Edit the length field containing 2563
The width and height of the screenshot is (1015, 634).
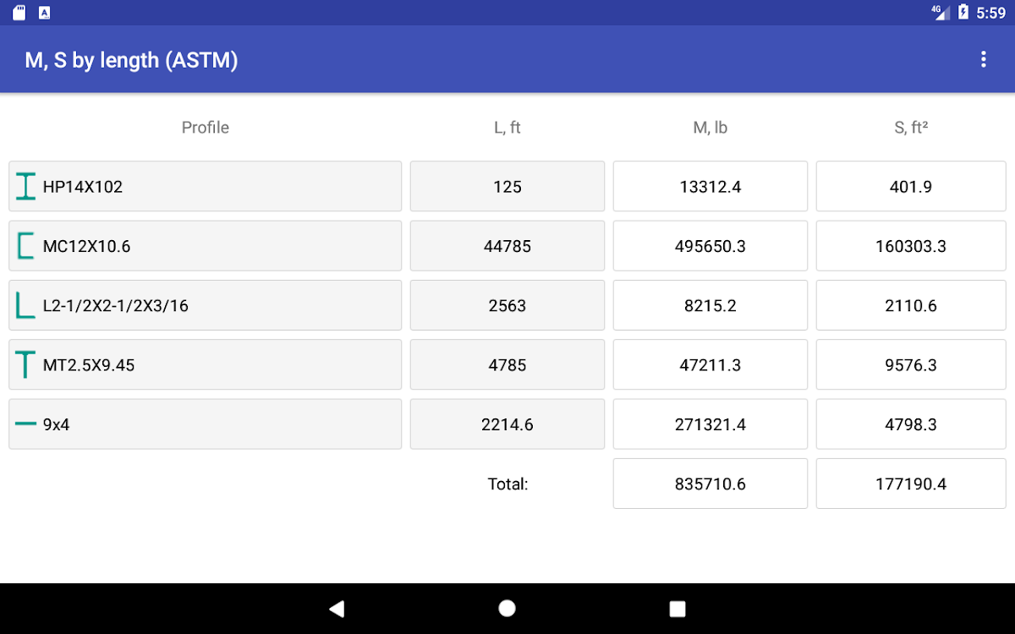point(507,305)
